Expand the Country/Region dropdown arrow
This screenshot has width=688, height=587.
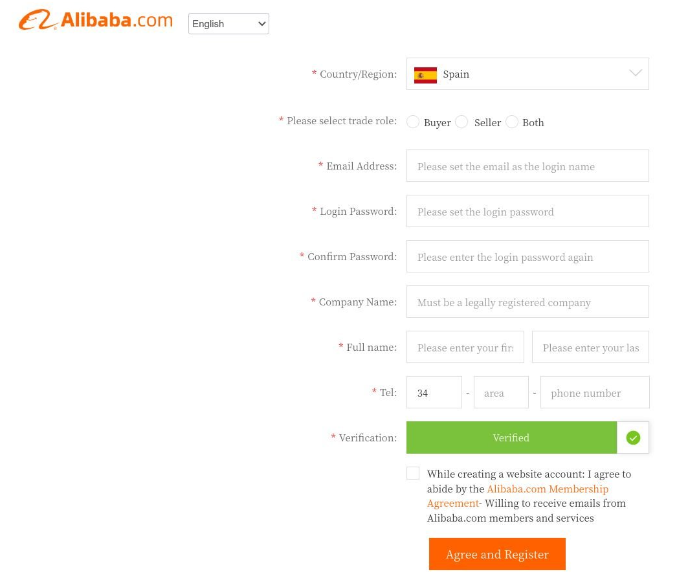coord(636,74)
